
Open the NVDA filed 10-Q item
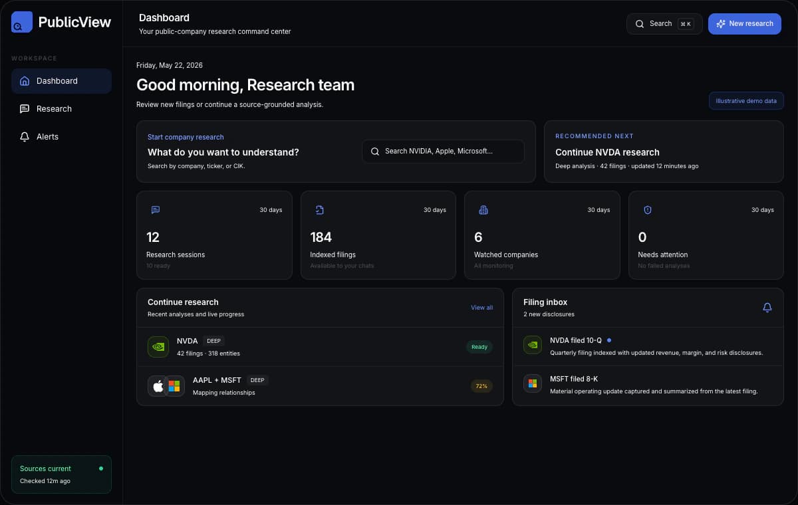pyautogui.click(x=648, y=347)
